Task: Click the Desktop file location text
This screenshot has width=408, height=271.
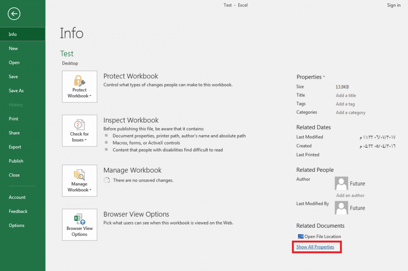Action: click(70, 63)
